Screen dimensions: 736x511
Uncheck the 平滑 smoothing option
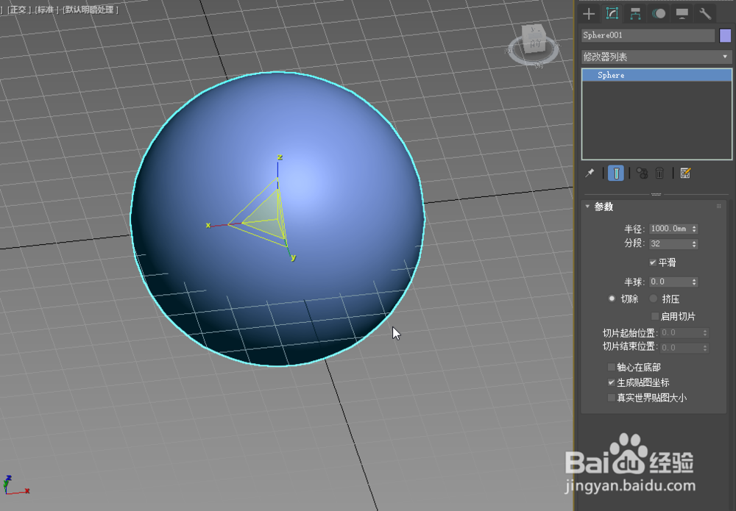coord(652,262)
